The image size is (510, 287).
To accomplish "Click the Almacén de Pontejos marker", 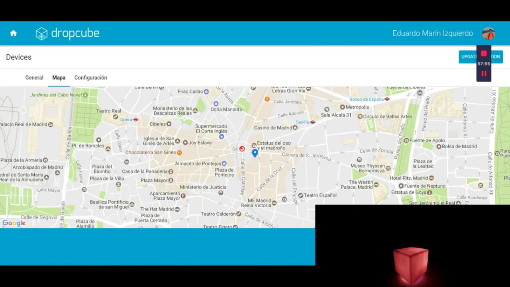I will (x=224, y=163).
